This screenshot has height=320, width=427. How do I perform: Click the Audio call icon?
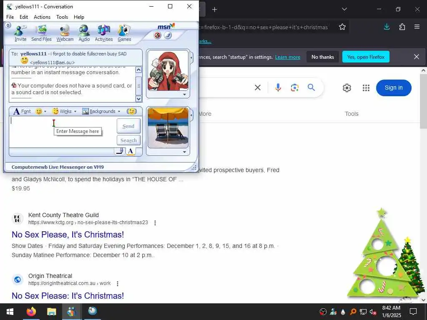(x=84, y=33)
